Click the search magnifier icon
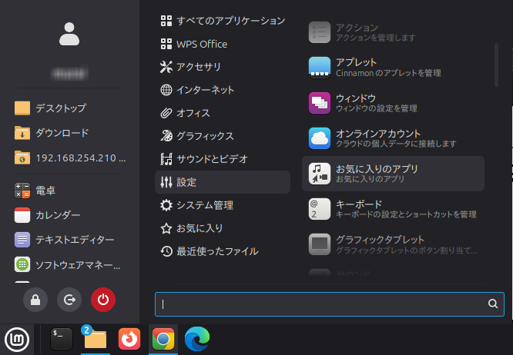 pos(493,304)
